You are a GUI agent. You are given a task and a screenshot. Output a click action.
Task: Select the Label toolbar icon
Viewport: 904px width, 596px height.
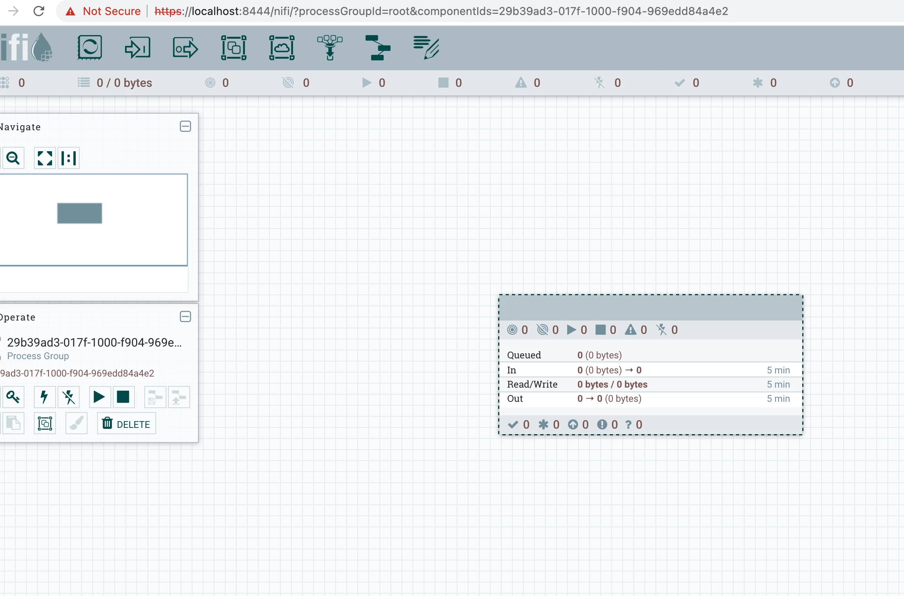[x=426, y=48]
